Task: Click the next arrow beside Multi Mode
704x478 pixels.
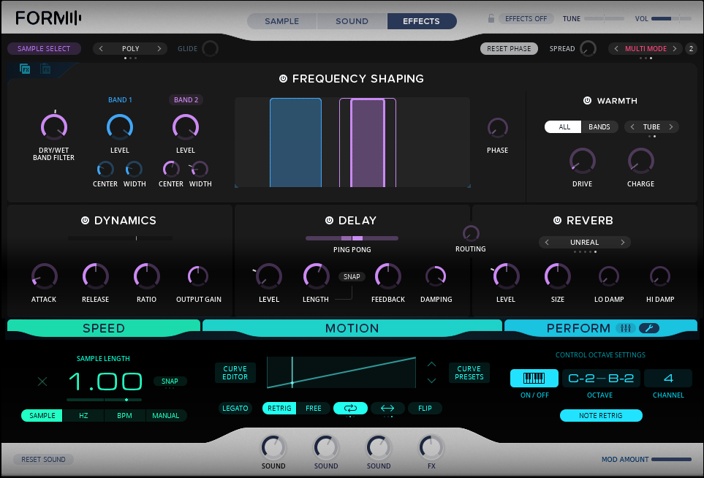Action: [674, 48]
